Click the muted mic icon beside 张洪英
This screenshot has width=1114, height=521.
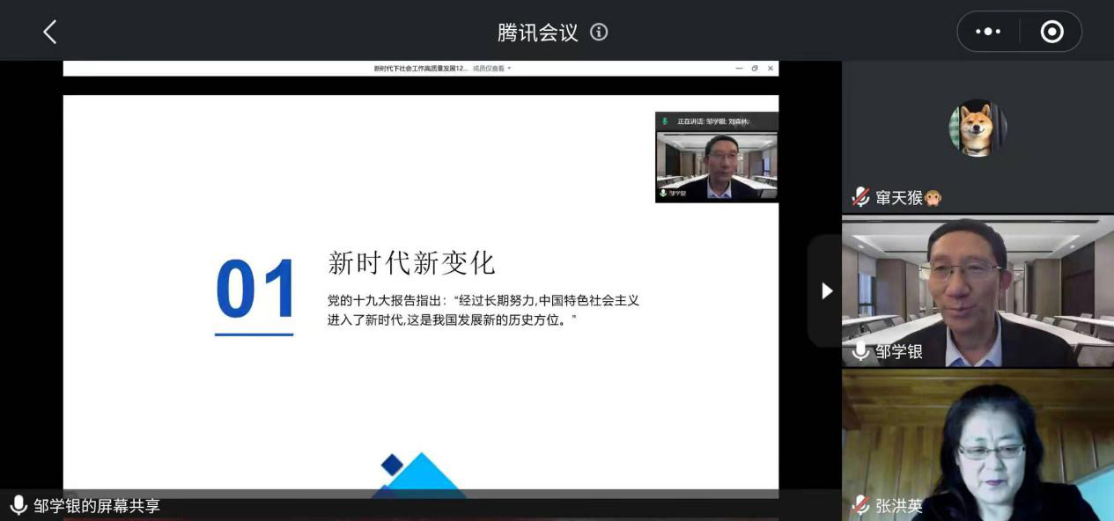[860, 505]
